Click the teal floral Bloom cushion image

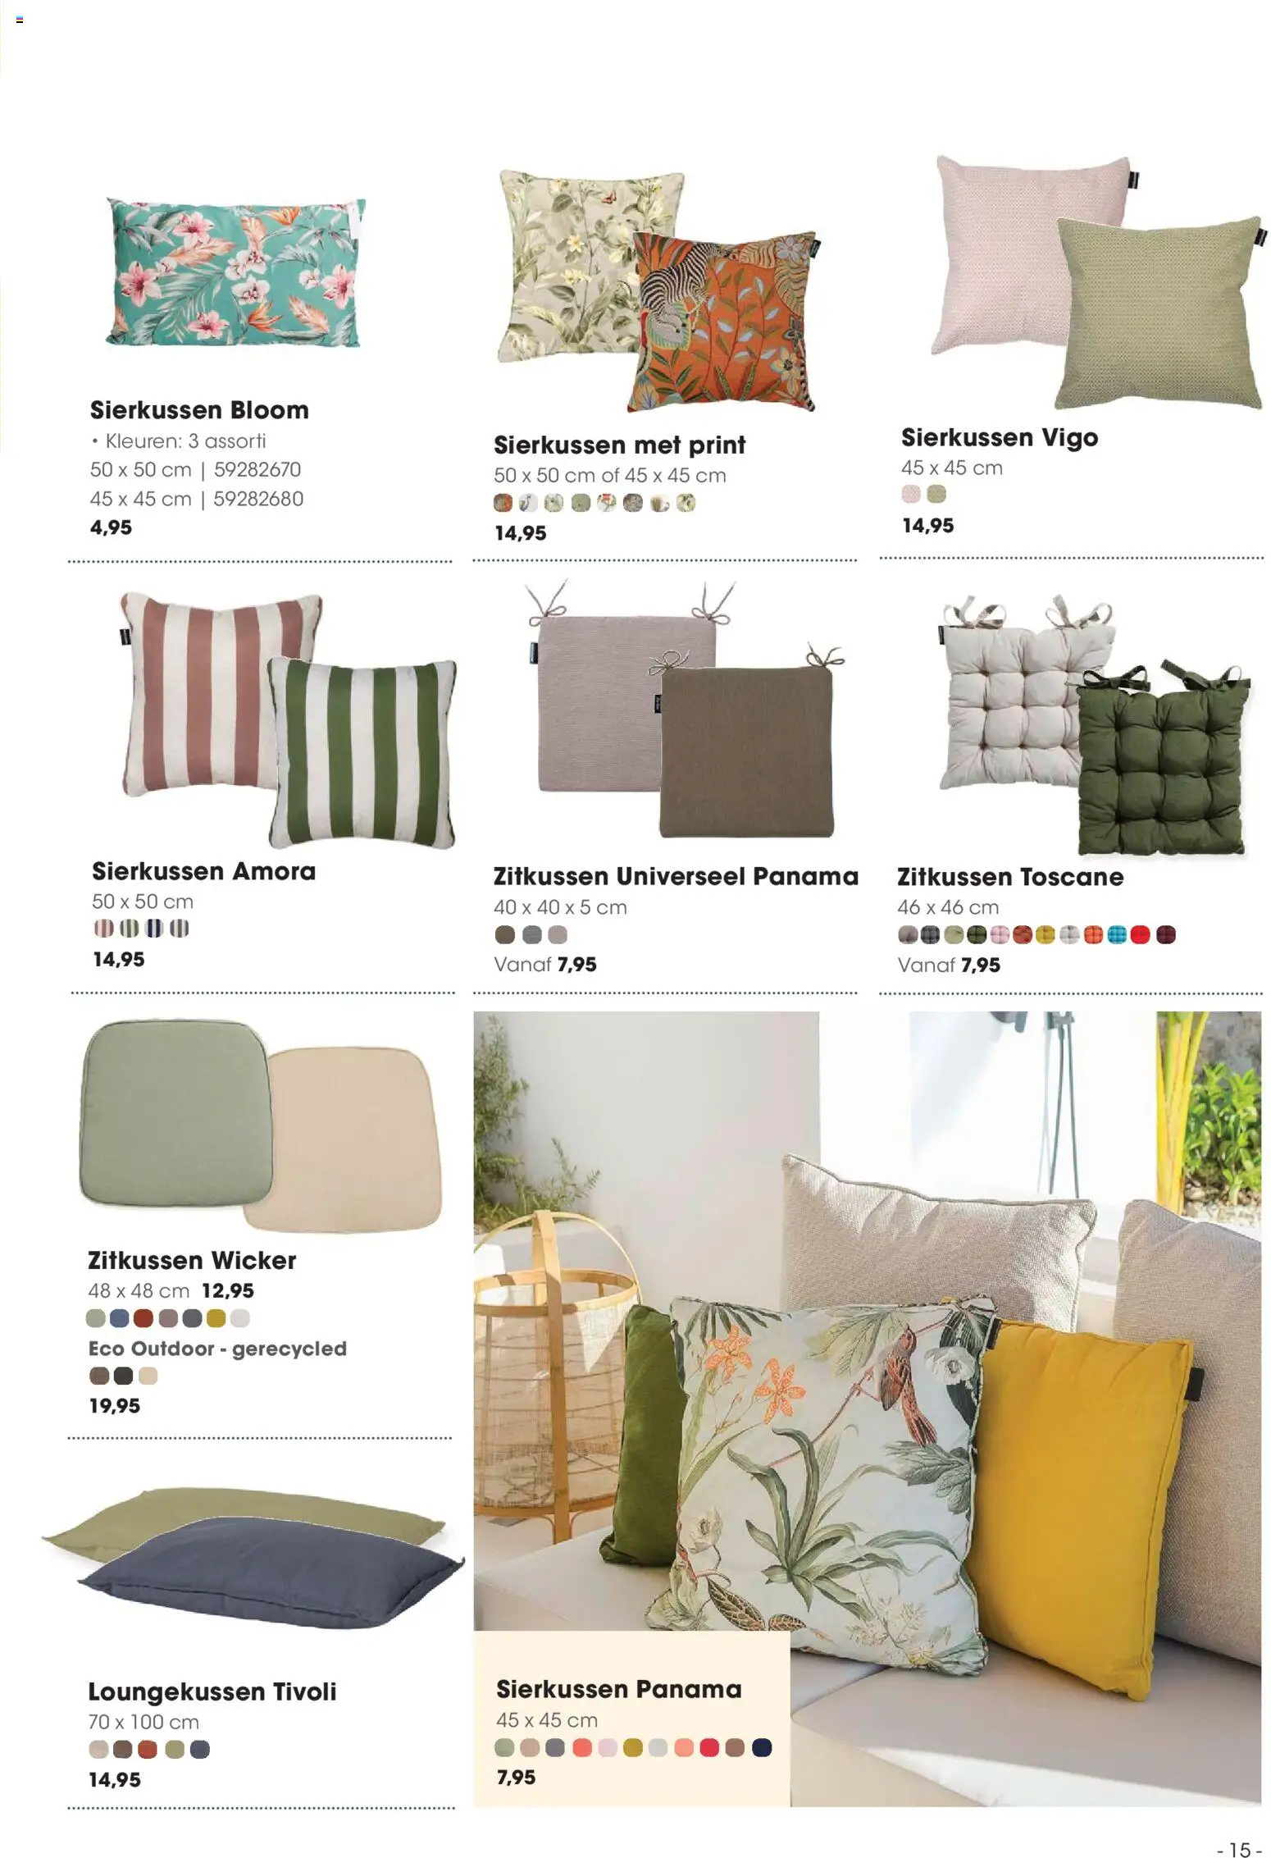pos(236,272)
